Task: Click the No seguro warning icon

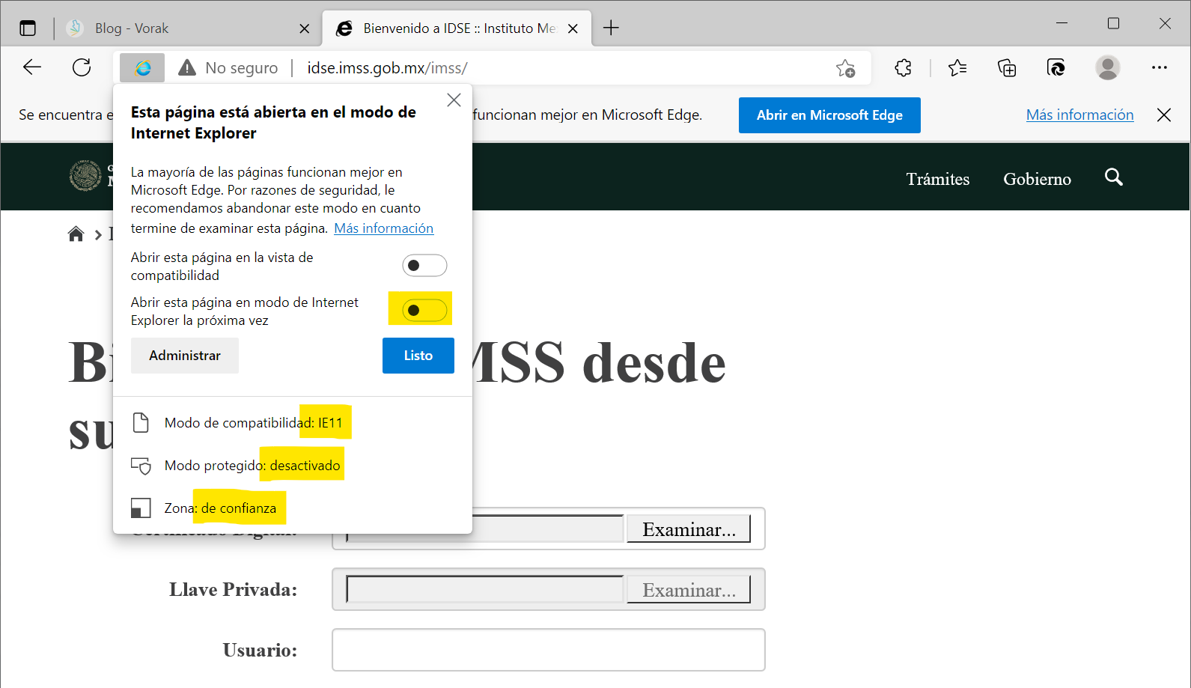Action: 187,68
